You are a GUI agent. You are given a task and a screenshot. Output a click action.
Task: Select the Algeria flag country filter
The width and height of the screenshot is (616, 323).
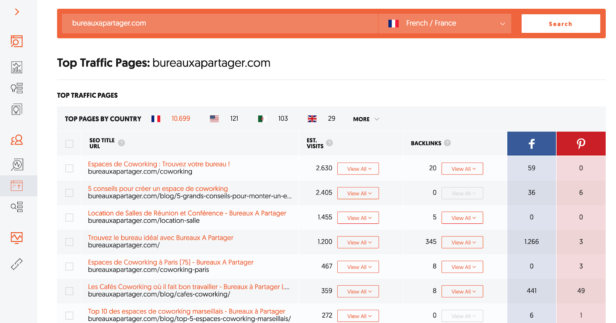262,119
